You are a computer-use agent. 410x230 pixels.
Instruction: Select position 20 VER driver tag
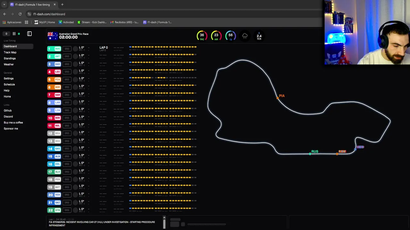pyautogui.click(x=54, y=195)
